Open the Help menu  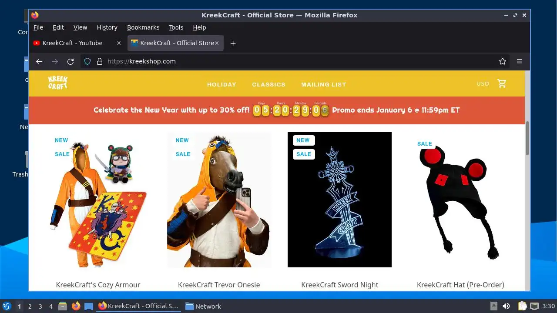pyautogui.click(x=199, y=27)
